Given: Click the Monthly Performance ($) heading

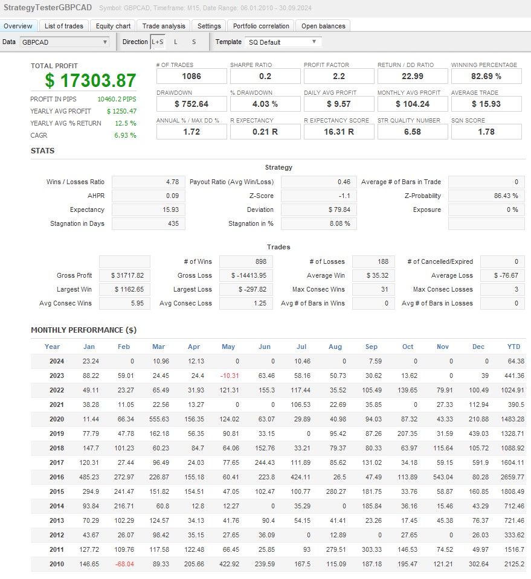Looking at the screenshot, I should click(84, 330).
